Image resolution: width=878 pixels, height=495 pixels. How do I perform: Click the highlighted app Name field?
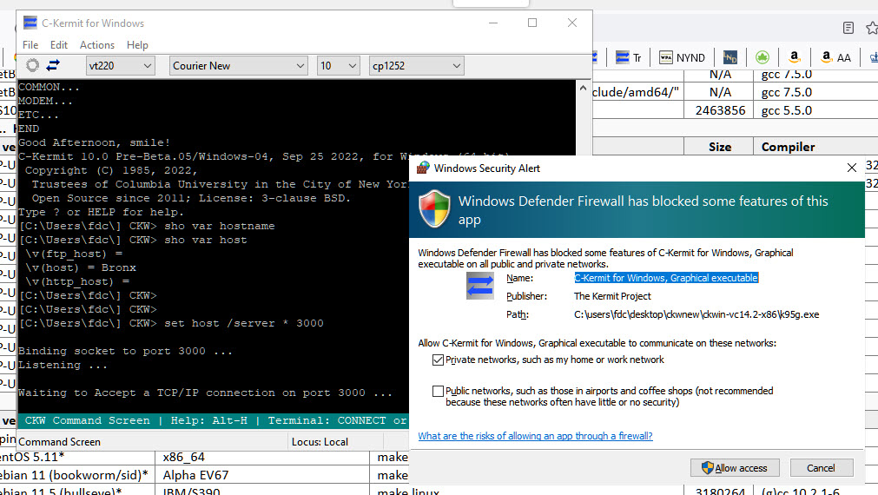click(666, 278)
